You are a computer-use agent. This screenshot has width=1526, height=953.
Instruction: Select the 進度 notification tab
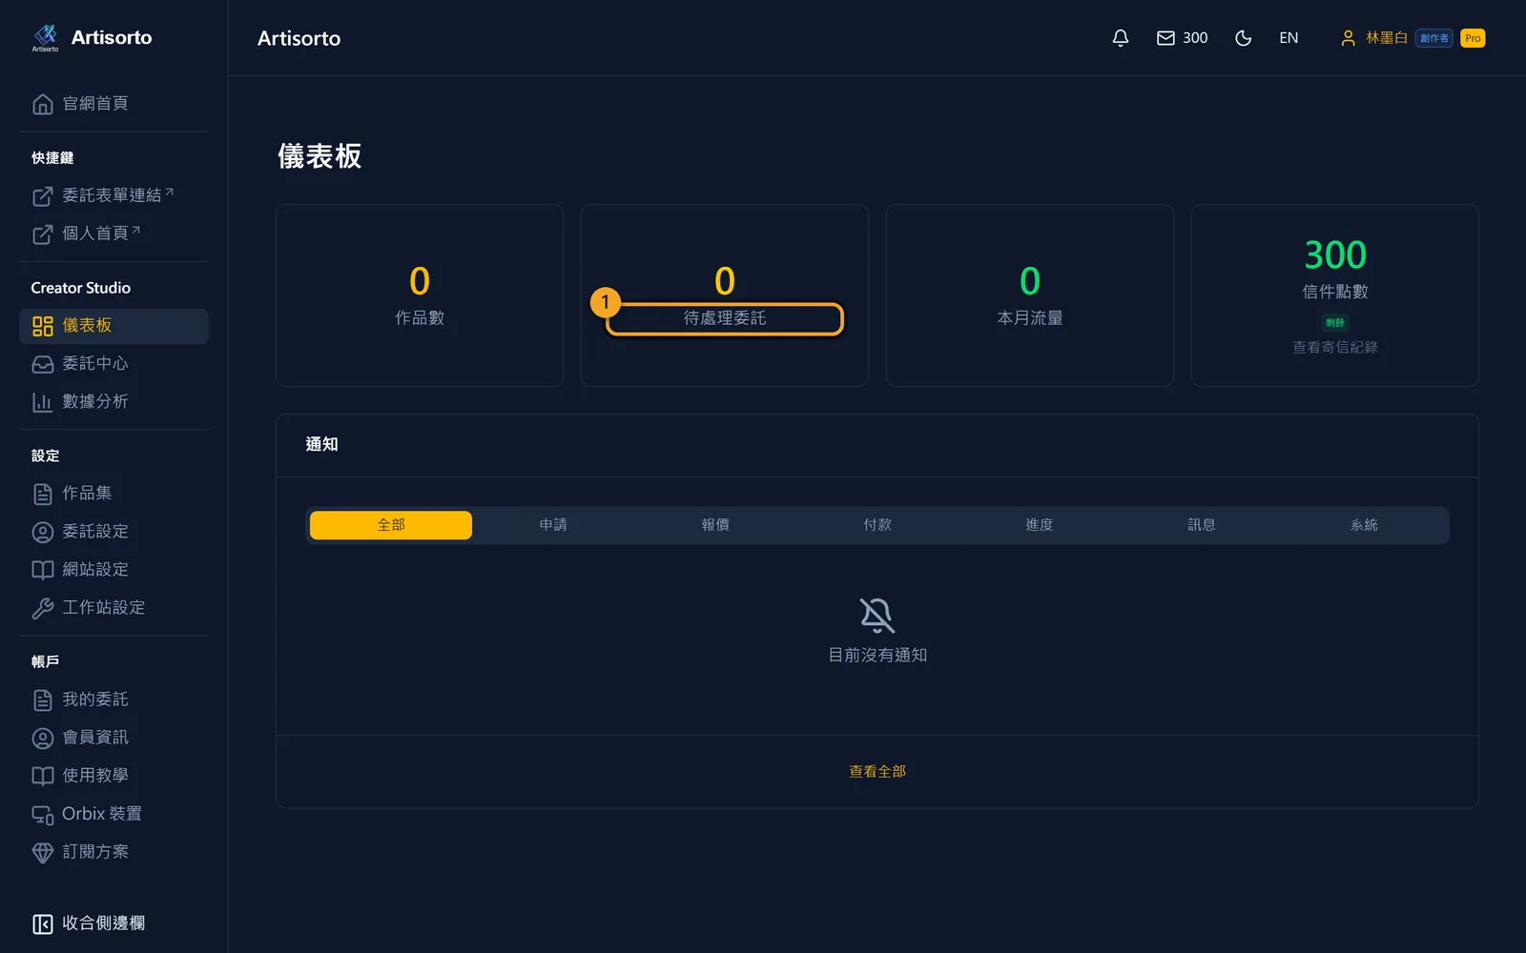[1040, 525]
